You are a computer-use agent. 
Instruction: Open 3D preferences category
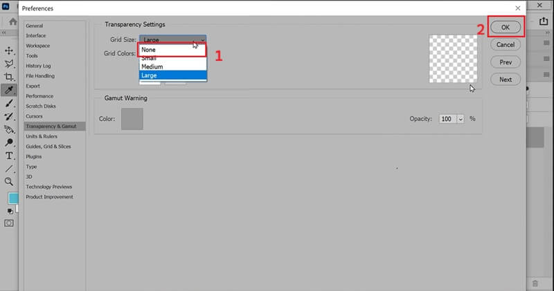click(29, 177)
